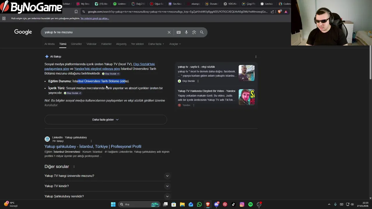Image resolution: width=372 pixels, height=209 pixels.
Task: Open the Google apps grid icon
Action: pos(4,18)
